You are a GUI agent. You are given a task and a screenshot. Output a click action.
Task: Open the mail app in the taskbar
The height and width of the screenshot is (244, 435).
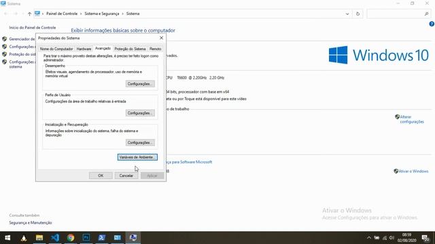point(118,238)
